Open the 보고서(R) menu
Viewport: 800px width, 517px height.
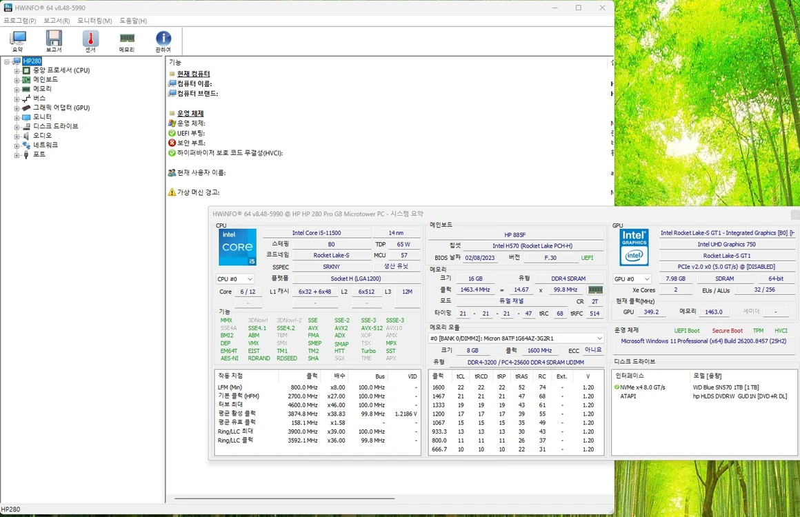tap(57, 21)
